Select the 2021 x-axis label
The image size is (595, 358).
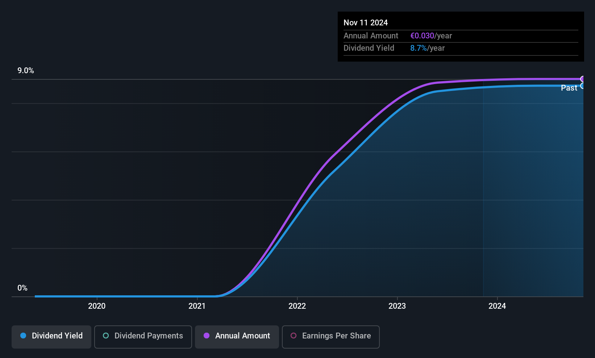pos(197,306)
